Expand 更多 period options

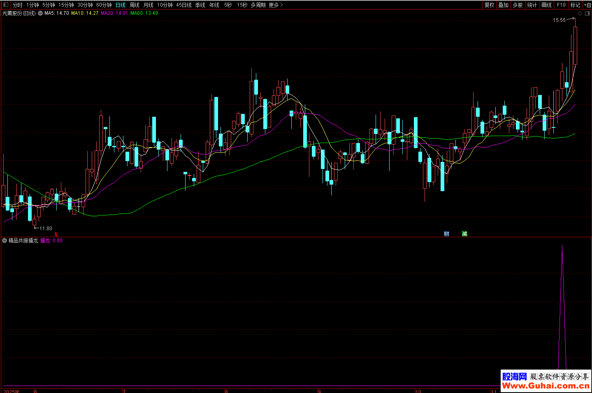(x=276, y=5)
